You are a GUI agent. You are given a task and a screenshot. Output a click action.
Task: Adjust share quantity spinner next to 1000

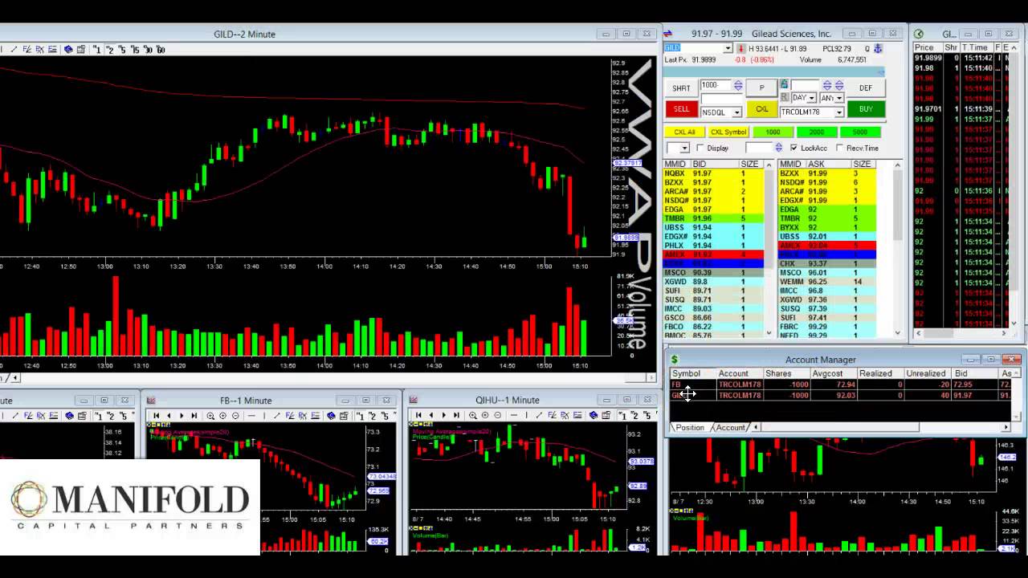pos(738,85)
